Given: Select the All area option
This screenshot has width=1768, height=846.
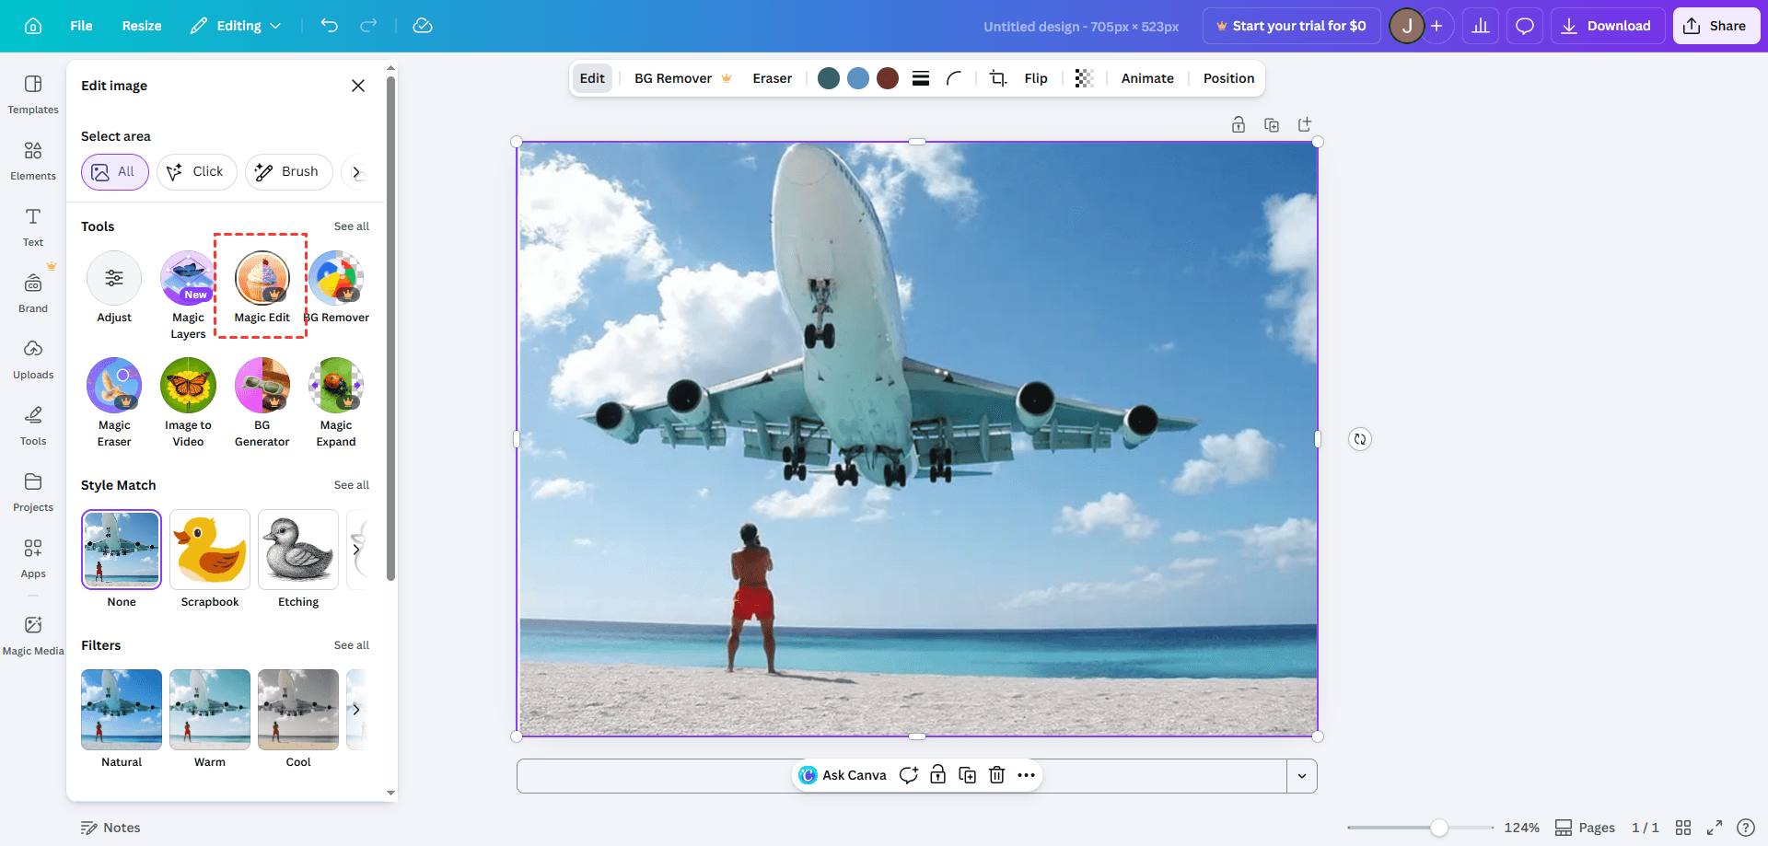Looking at the screenshot, I should (x=114, y=172).
